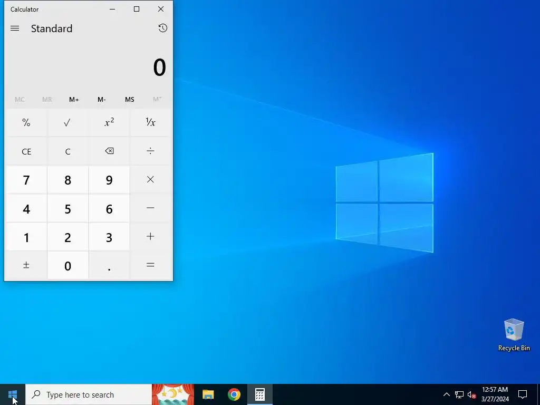
Task: Click digit 8 on keypad
Action: coord(67,179)
